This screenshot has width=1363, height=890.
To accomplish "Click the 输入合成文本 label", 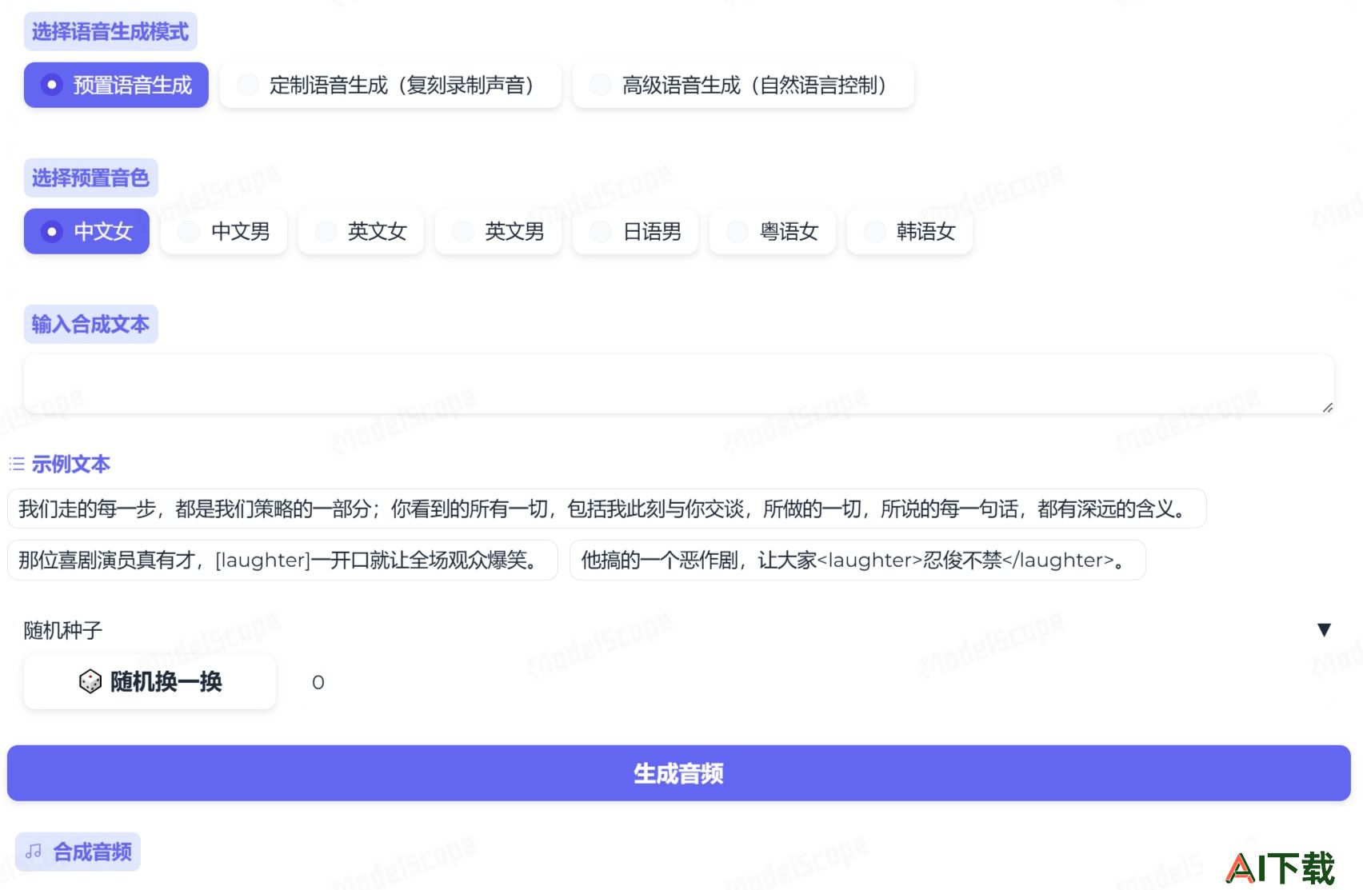I will [x=90, y=324].
